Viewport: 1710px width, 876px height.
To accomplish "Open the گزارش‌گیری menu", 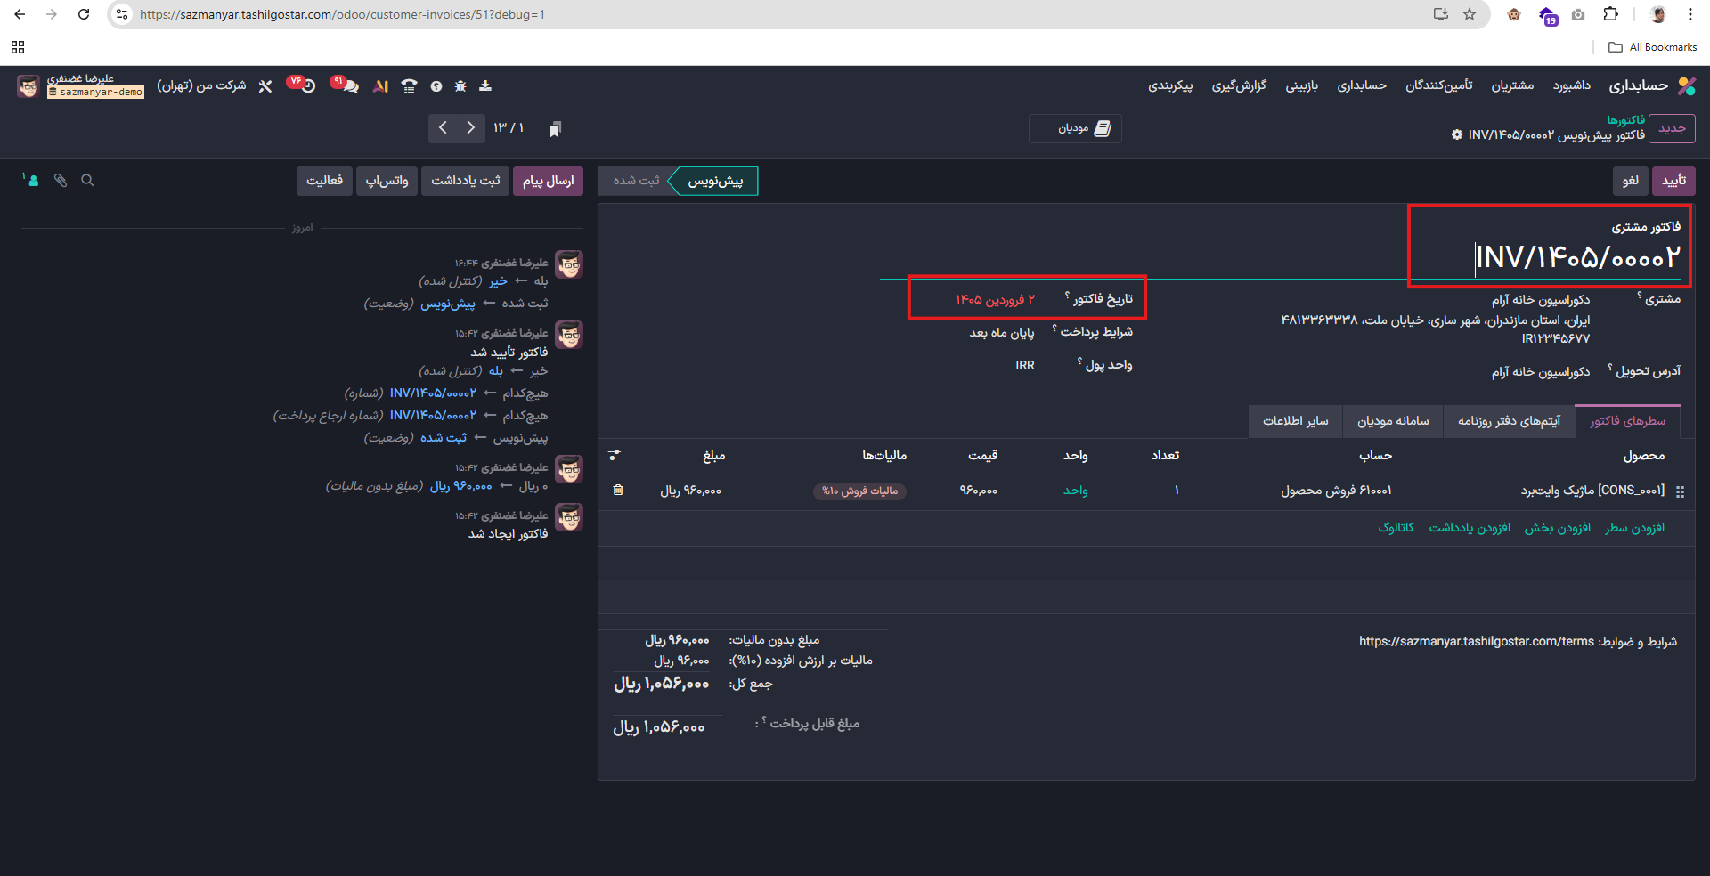I will coord(1239,85).
